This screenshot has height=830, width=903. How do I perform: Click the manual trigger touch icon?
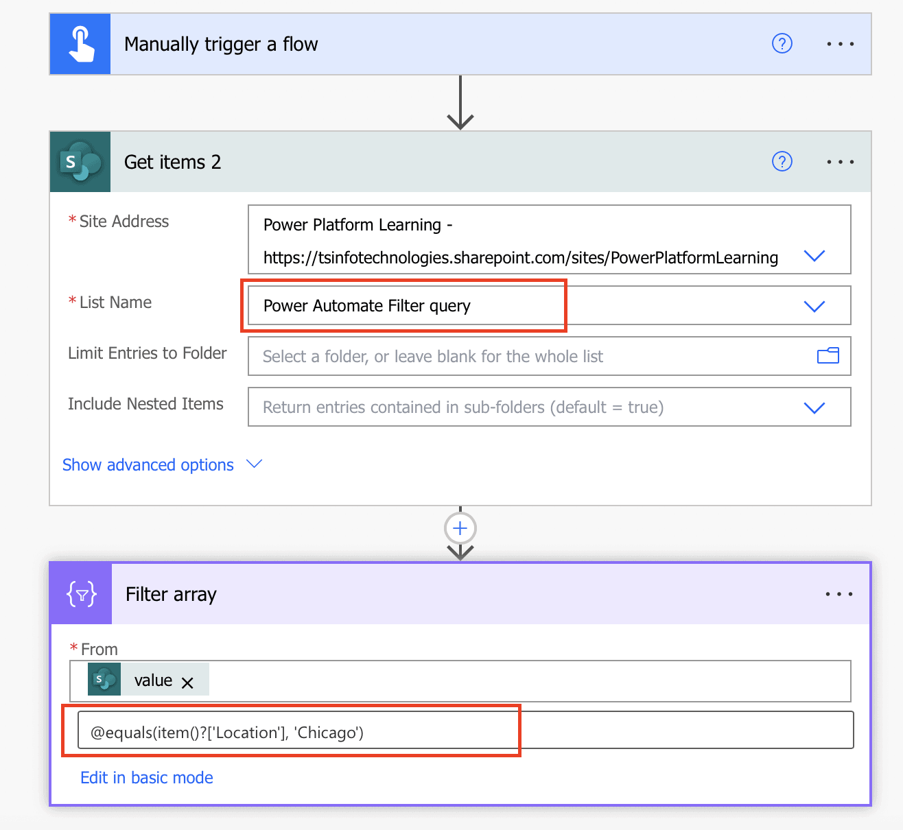(x=80, y=43)
